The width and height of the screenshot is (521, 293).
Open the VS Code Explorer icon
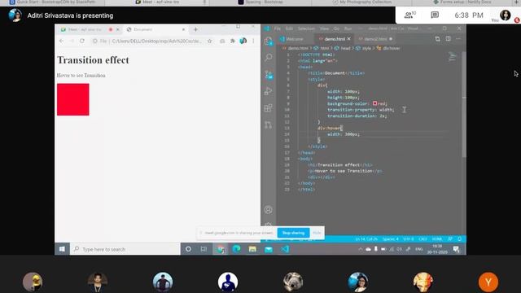click(269, 42)
